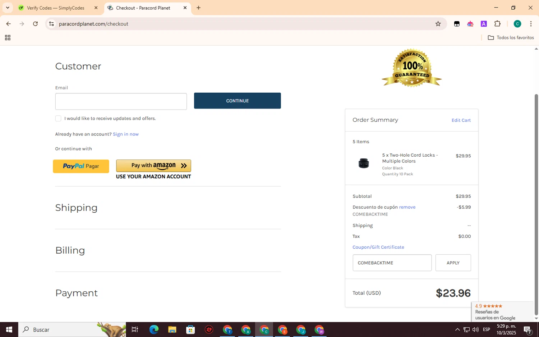Screen dimensions: 539x337
Task: Click the CONTINUE button
Action: 238,101
